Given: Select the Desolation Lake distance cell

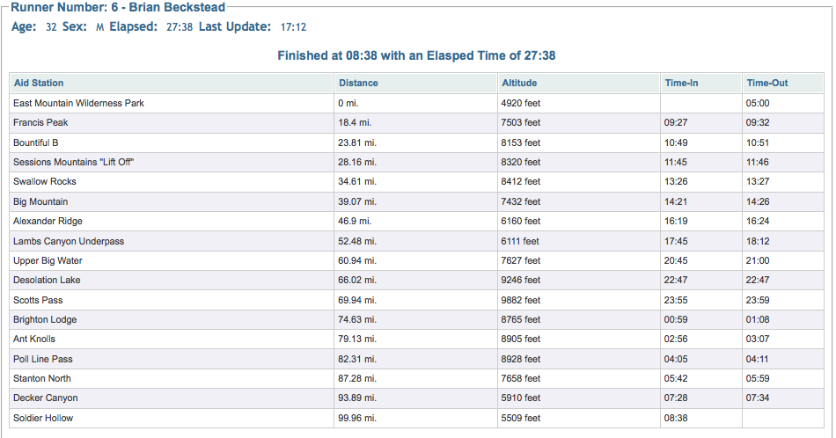Looking at the screenshot, I should (x=416, y=281).
